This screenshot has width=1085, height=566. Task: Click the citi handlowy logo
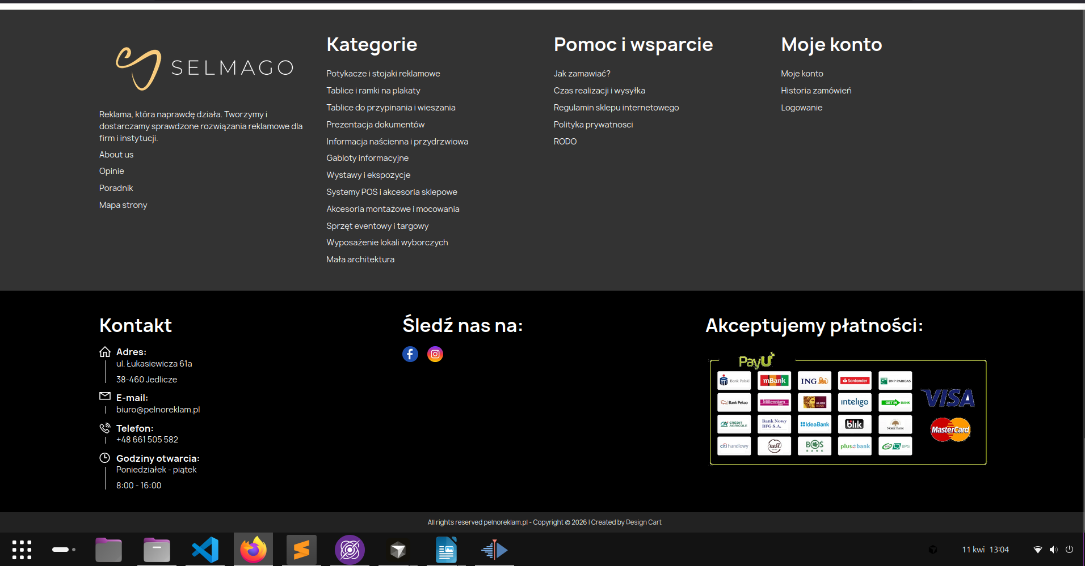tap(734, 446)
